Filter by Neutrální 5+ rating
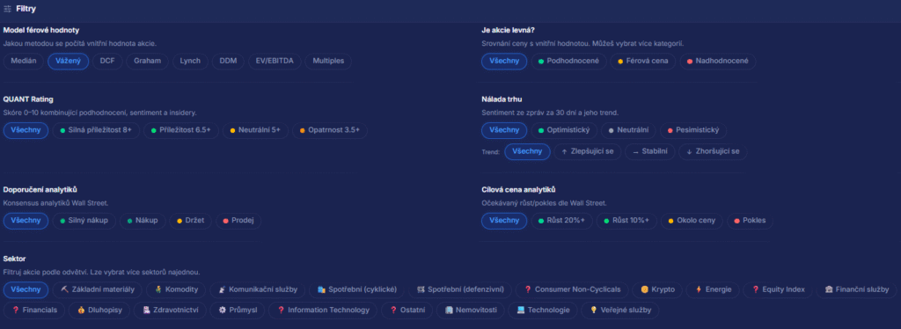The image size is (901, 329). (255, 130)
